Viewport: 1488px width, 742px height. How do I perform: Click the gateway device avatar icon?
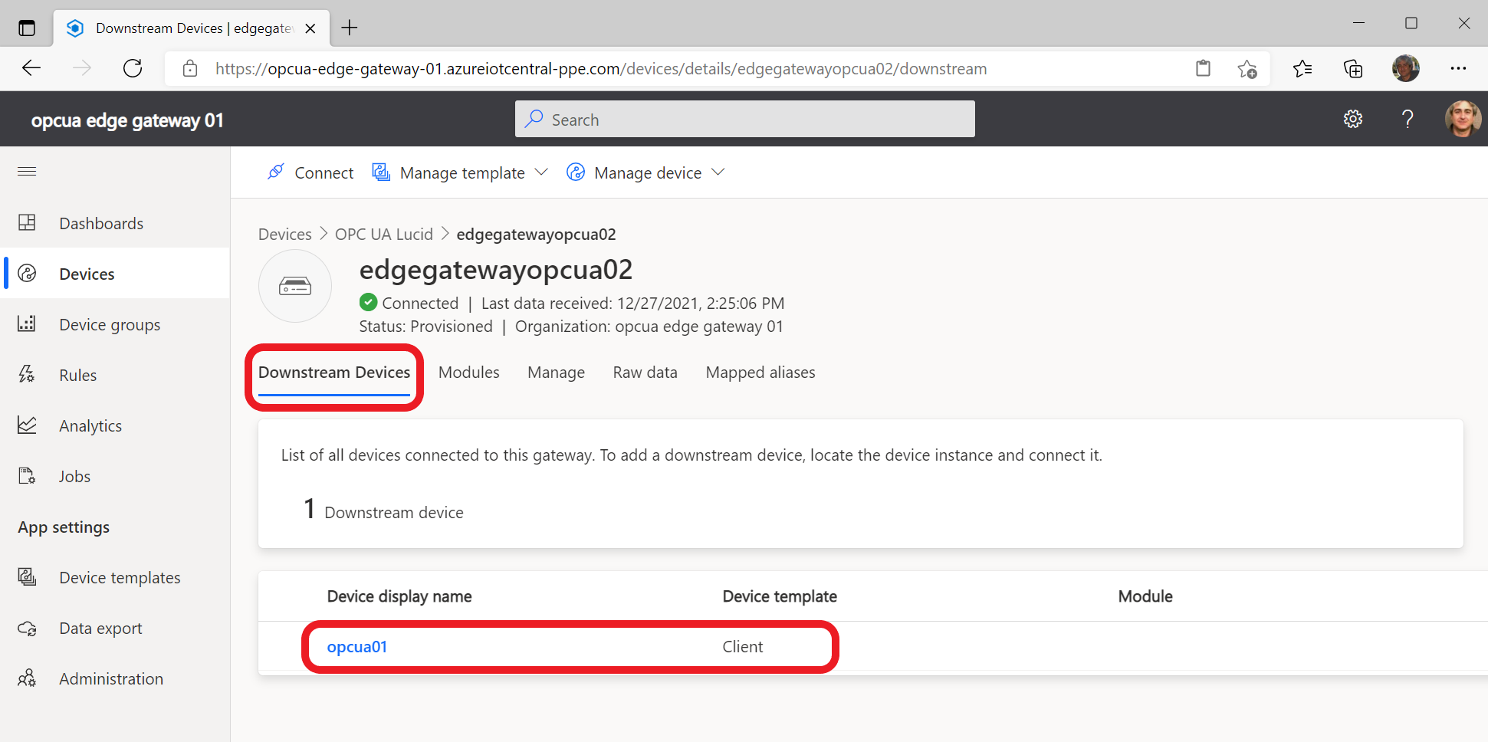click(295, 286)
